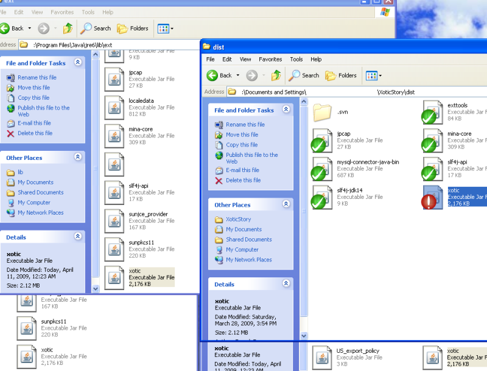Collapse the Details panel in dist window
Screen dimensions: 487x371
click(x=286, y=284)
